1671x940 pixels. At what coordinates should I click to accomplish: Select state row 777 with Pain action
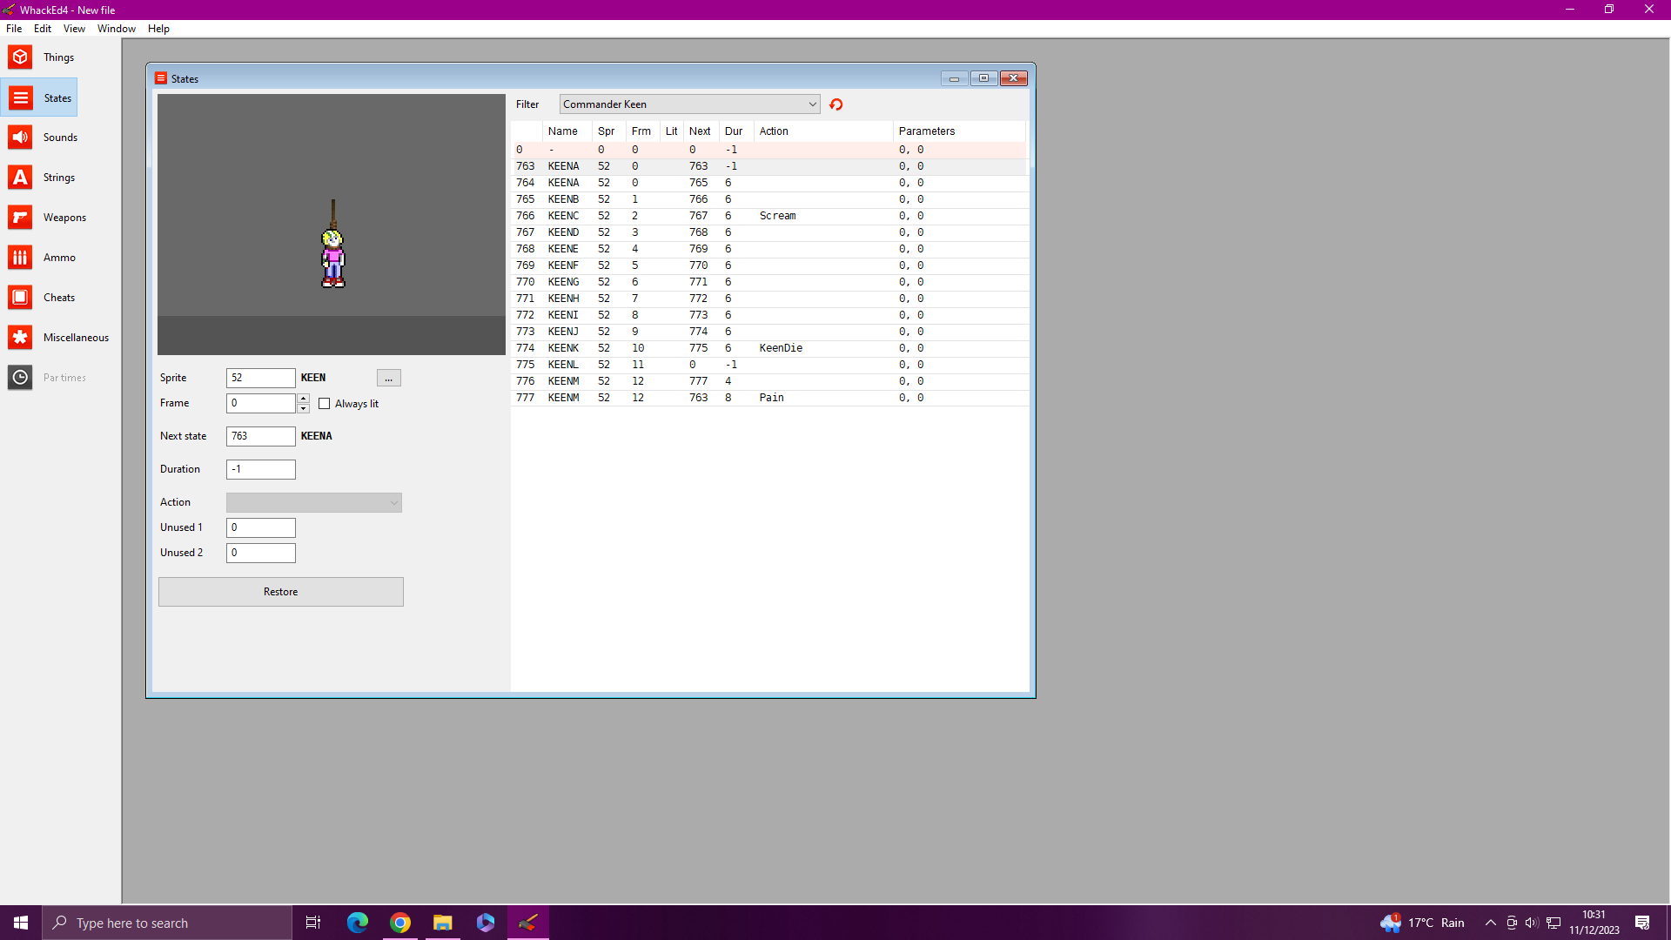click(x=769, y=398)
